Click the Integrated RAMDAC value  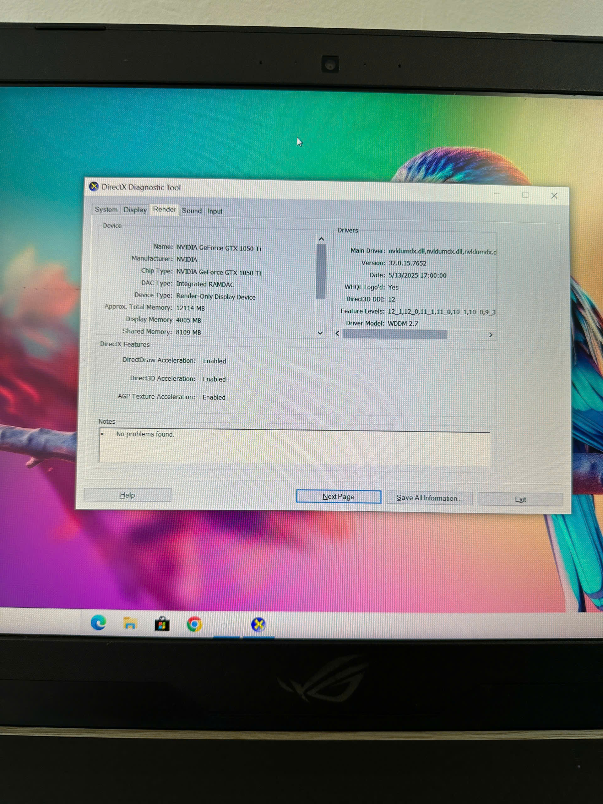[205, 284]
